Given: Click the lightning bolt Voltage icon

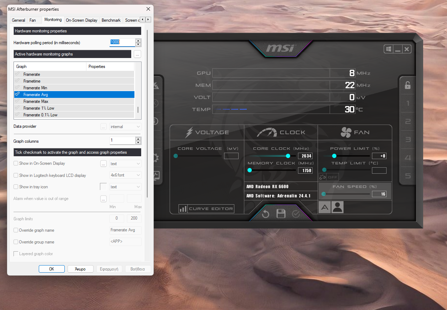Looking at the screenshot, I should 189,132.
